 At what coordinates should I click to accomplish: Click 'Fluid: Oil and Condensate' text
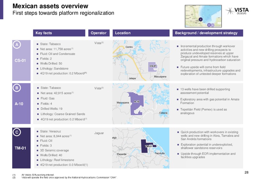(58, 54)
